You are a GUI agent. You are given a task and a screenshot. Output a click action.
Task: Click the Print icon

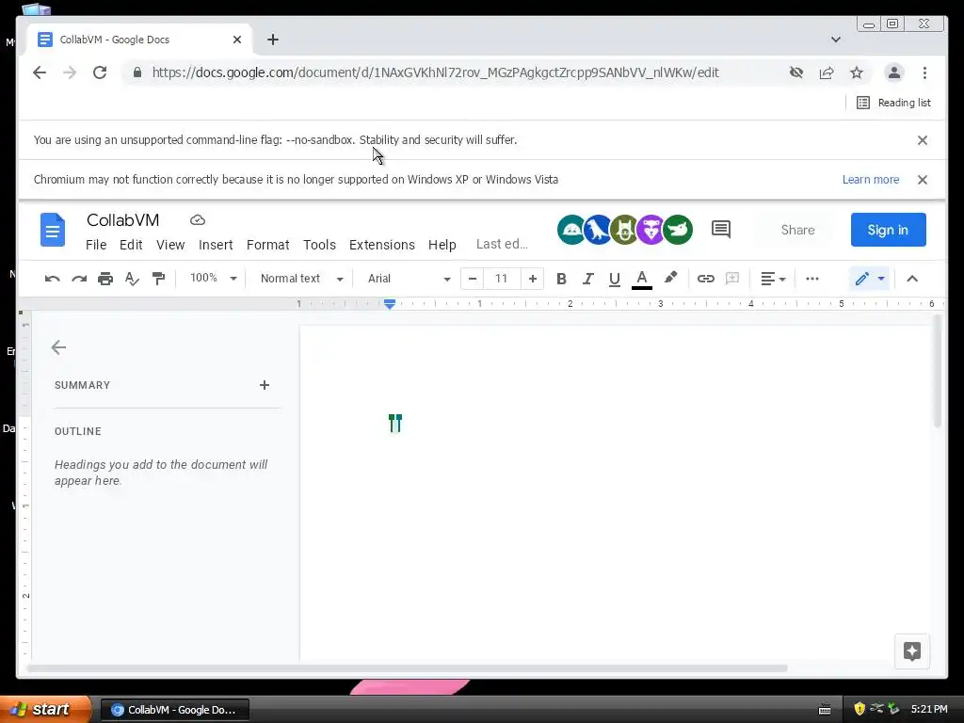pyautogui.click(x=105, y=279)
